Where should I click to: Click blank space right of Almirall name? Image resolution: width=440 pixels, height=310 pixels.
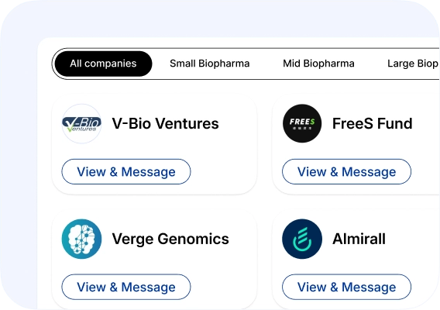[x=412, y=239]
